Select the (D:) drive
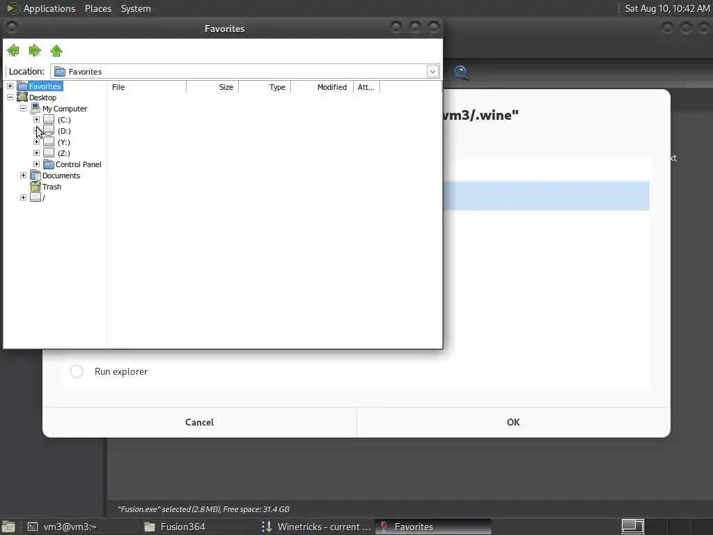This screenshot has height=535, width=713. pyautogui.click(x=64, y=131)
